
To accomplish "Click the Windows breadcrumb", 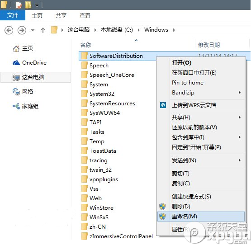I will coord(156,30).
